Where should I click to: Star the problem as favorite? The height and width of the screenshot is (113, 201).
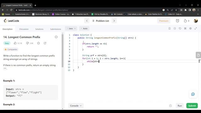[x=38, y=43]
